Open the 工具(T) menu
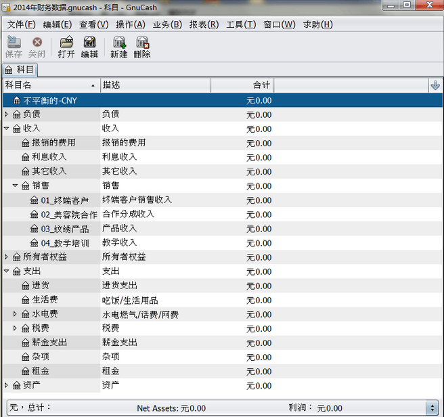 click(241, 24)
